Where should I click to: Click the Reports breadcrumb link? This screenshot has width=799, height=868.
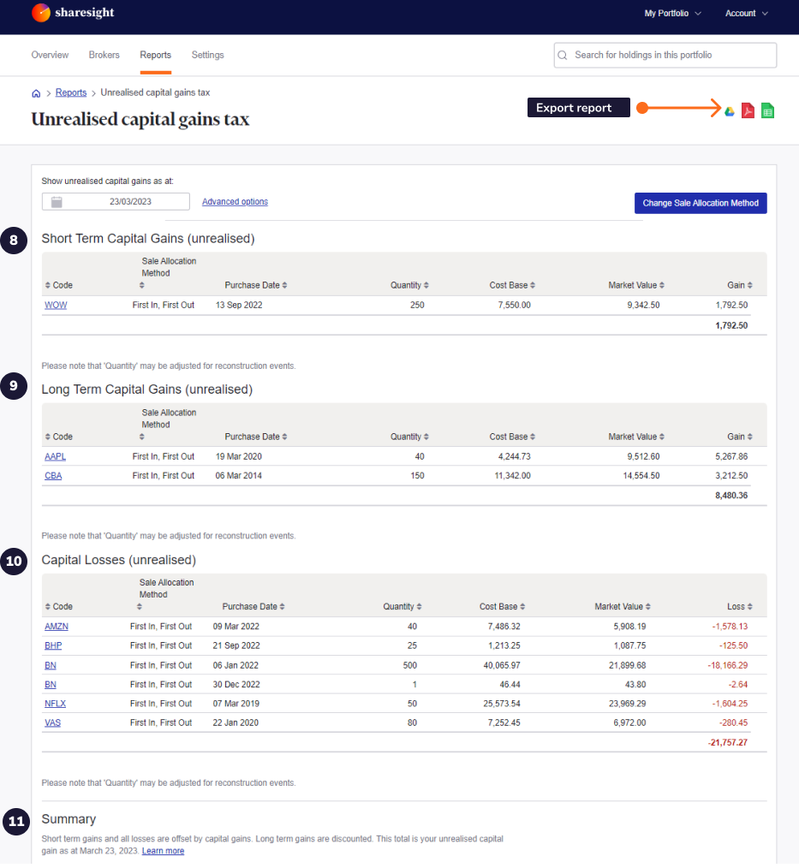tap(71, 93)
